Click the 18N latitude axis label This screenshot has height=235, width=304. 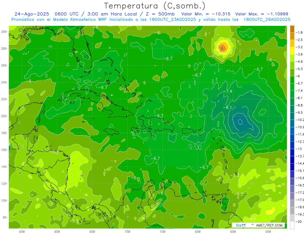click(4, 133)
